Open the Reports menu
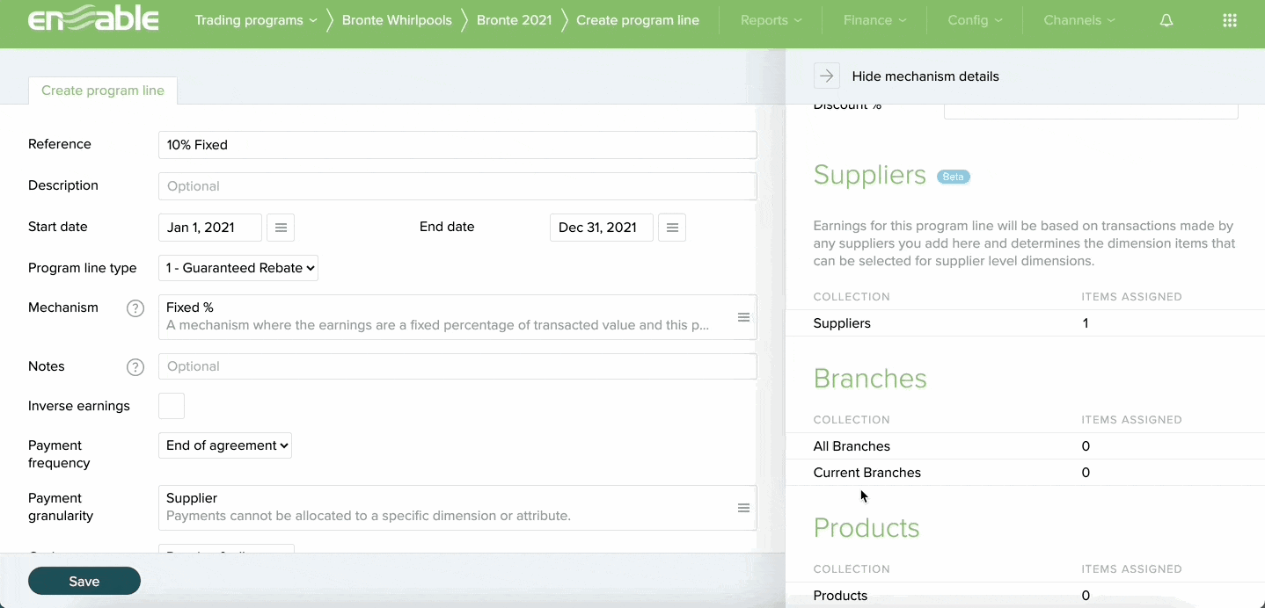The width and height of the screenshot is (1265, 608). [771, 20]
